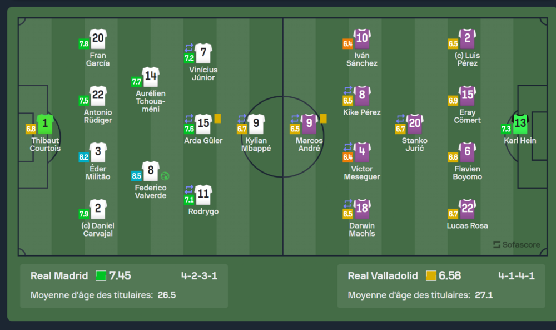The height and width of the screenshot is (330, 556).
Task: Click Marcos André's yellow card icon
Action: (323, 118)
